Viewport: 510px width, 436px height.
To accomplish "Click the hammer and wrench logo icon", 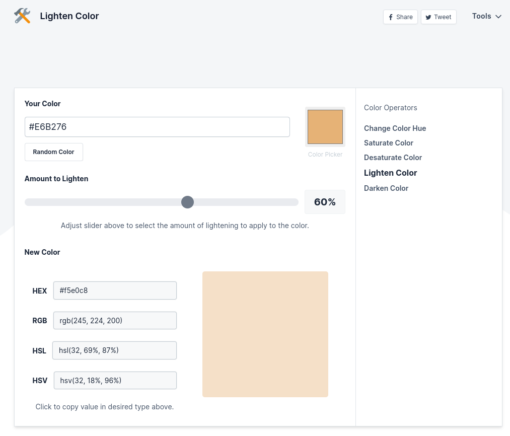I will pyautogui.click(x=22, y=16).
